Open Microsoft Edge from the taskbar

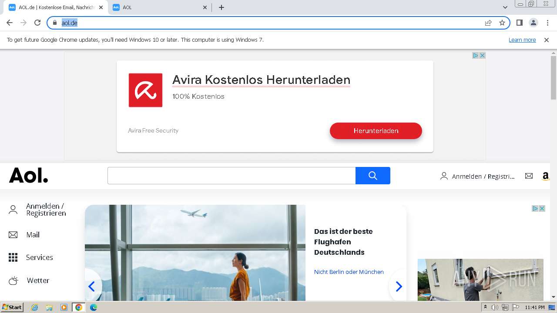[x=94, y=307]
